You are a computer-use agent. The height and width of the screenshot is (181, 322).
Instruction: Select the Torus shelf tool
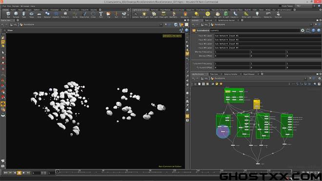point(31,14)
